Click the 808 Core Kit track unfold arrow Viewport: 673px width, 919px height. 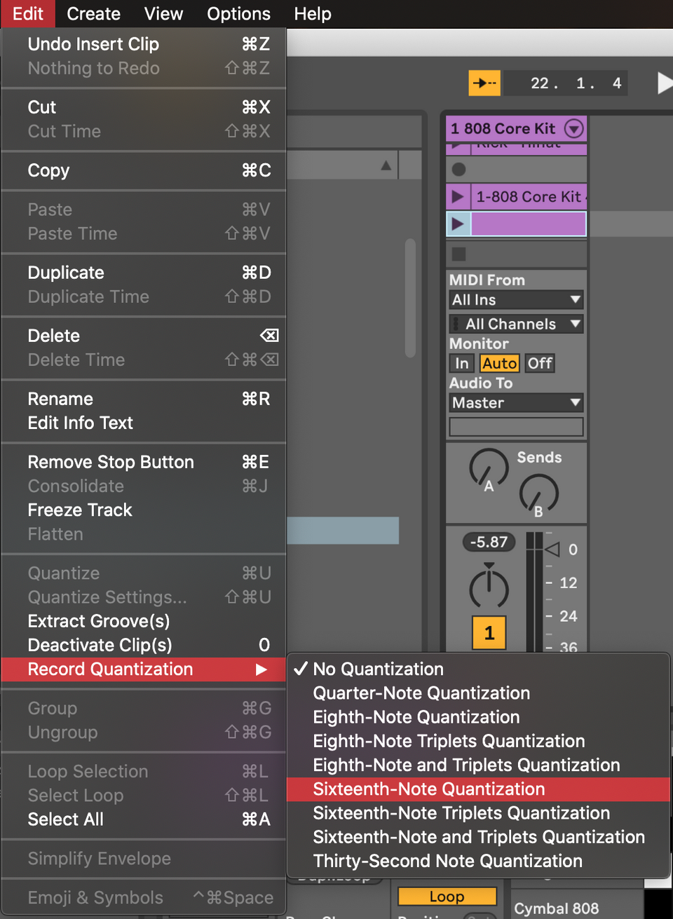pos(574,128)
